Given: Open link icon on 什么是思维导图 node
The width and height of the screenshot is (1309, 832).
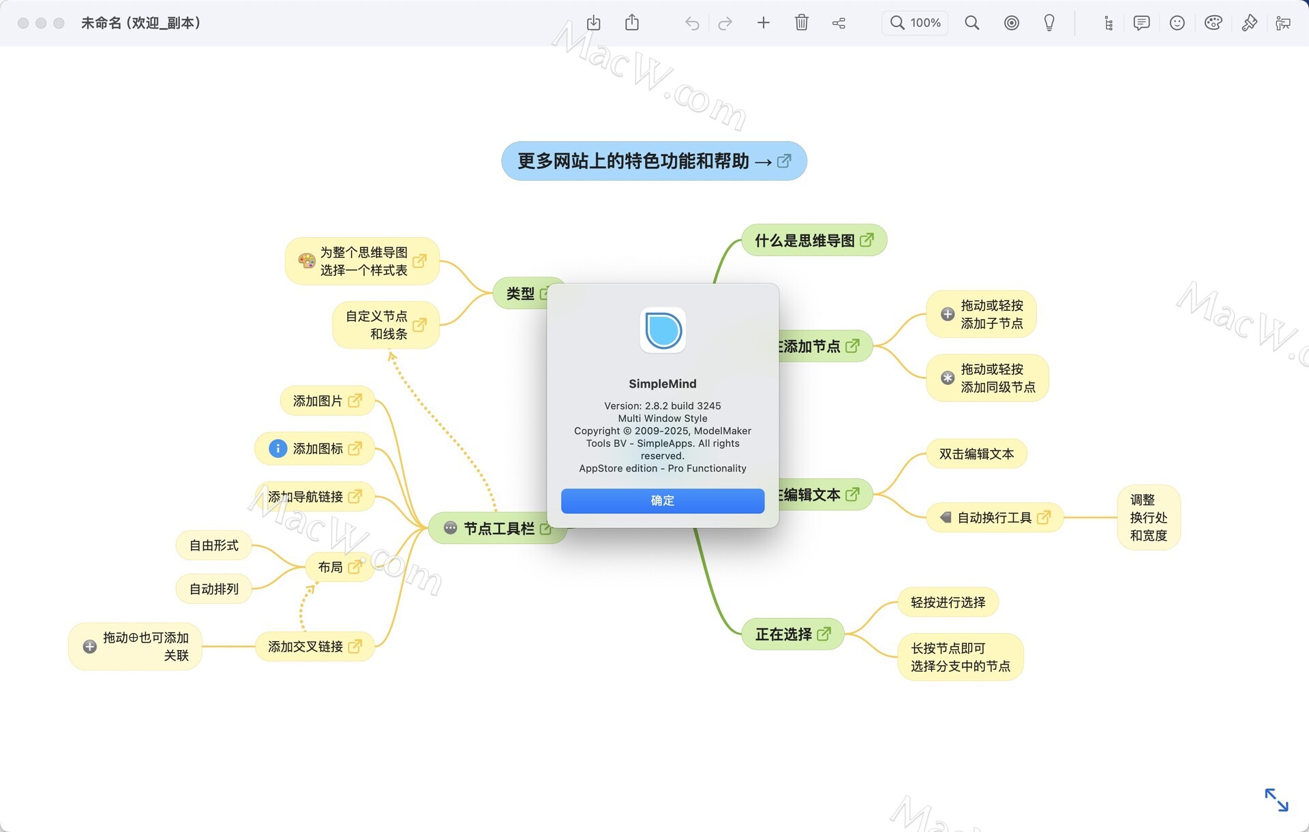Looking at the screenshot, I should pos(867,240).
